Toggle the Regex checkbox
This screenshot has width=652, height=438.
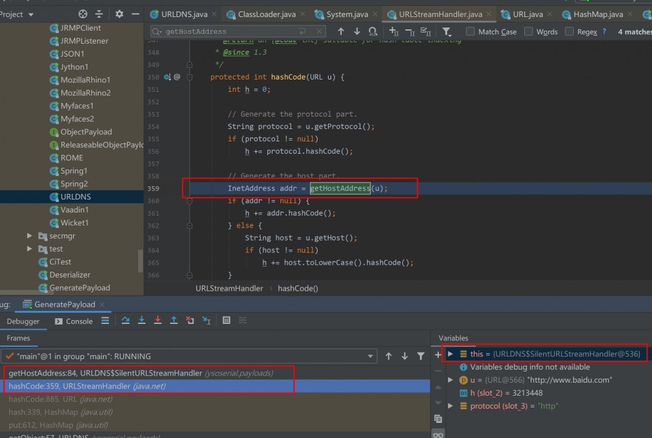[x=569, y=31]
